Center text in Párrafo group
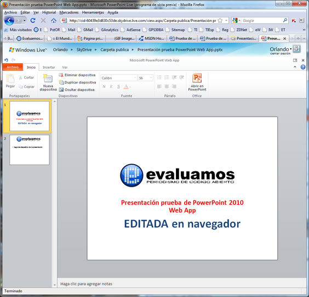This screenshot has width=309, height=297. [x=167, y=86]
